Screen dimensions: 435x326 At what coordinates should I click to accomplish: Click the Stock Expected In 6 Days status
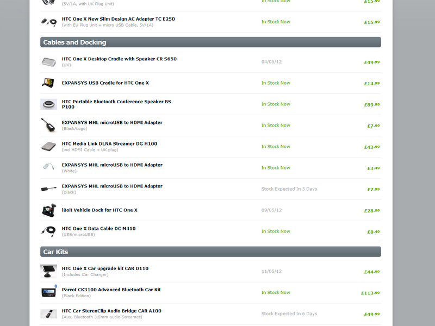click(x=289, y=314)
